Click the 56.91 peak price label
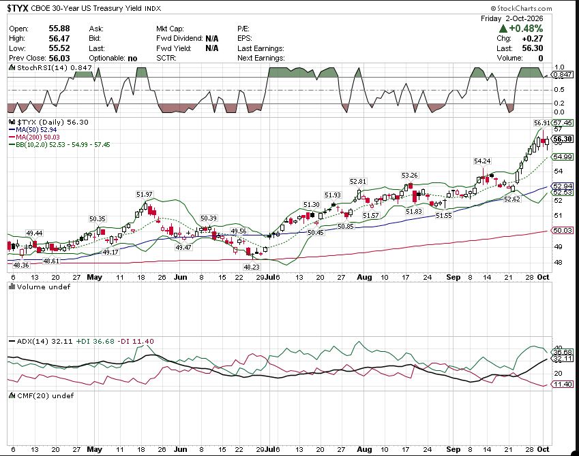 point(541,123)
